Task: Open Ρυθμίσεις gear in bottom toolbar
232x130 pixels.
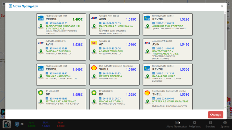Action: pyautogui.click(x=195, y=125)
